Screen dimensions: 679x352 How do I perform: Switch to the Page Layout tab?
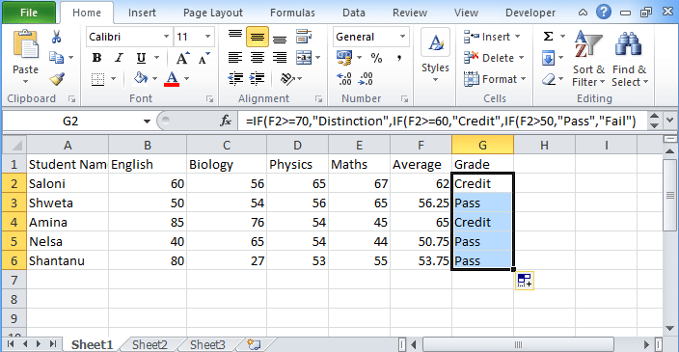click(212, 13)
